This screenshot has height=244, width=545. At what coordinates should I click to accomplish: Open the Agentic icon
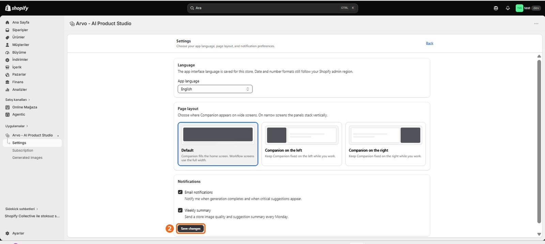[7, 115]
